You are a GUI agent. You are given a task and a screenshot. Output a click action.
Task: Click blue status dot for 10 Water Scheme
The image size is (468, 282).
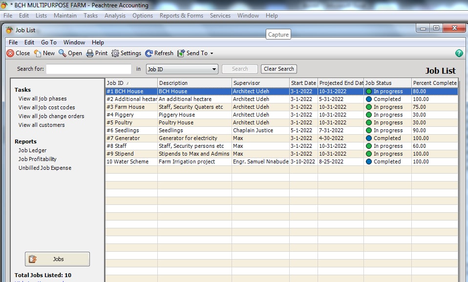tap(369, 161)
